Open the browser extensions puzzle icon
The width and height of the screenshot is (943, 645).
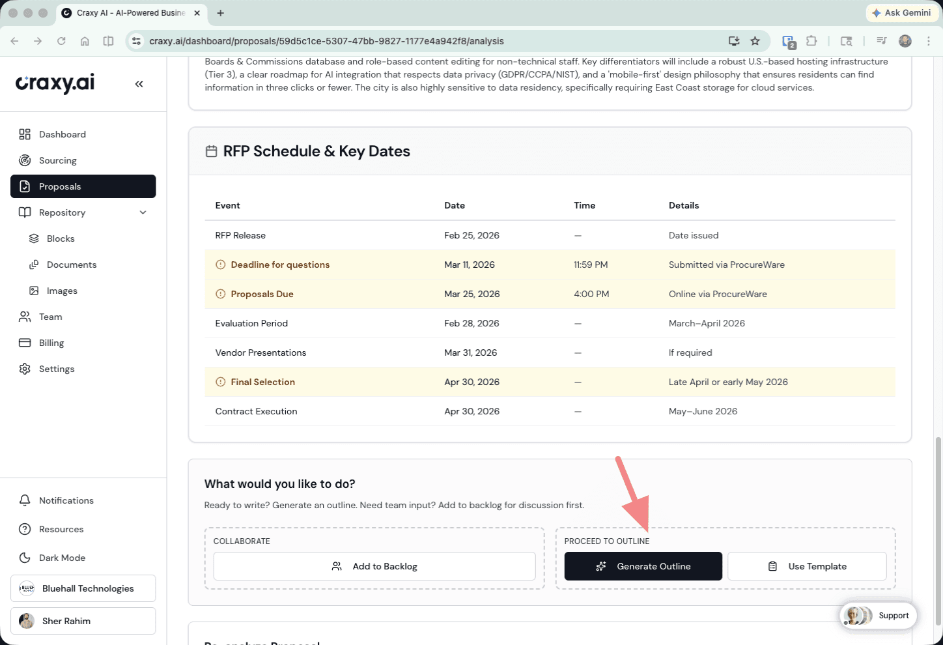point(811,41)
